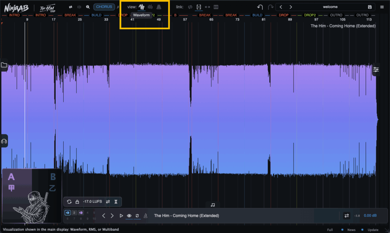Select the CHORUS section filter button
This screenshot has width=390, height=233.
click(104, 7)
